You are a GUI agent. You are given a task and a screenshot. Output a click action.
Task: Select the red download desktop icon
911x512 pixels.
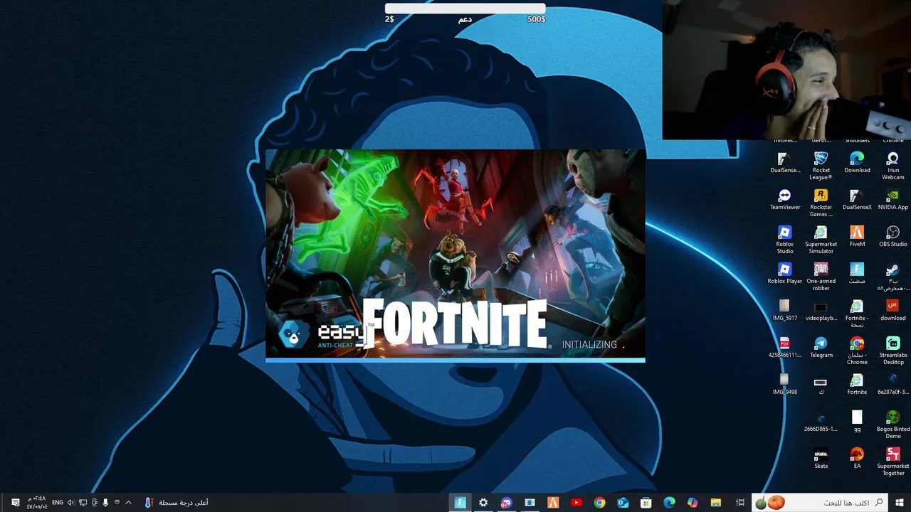[x=893, y=311]
